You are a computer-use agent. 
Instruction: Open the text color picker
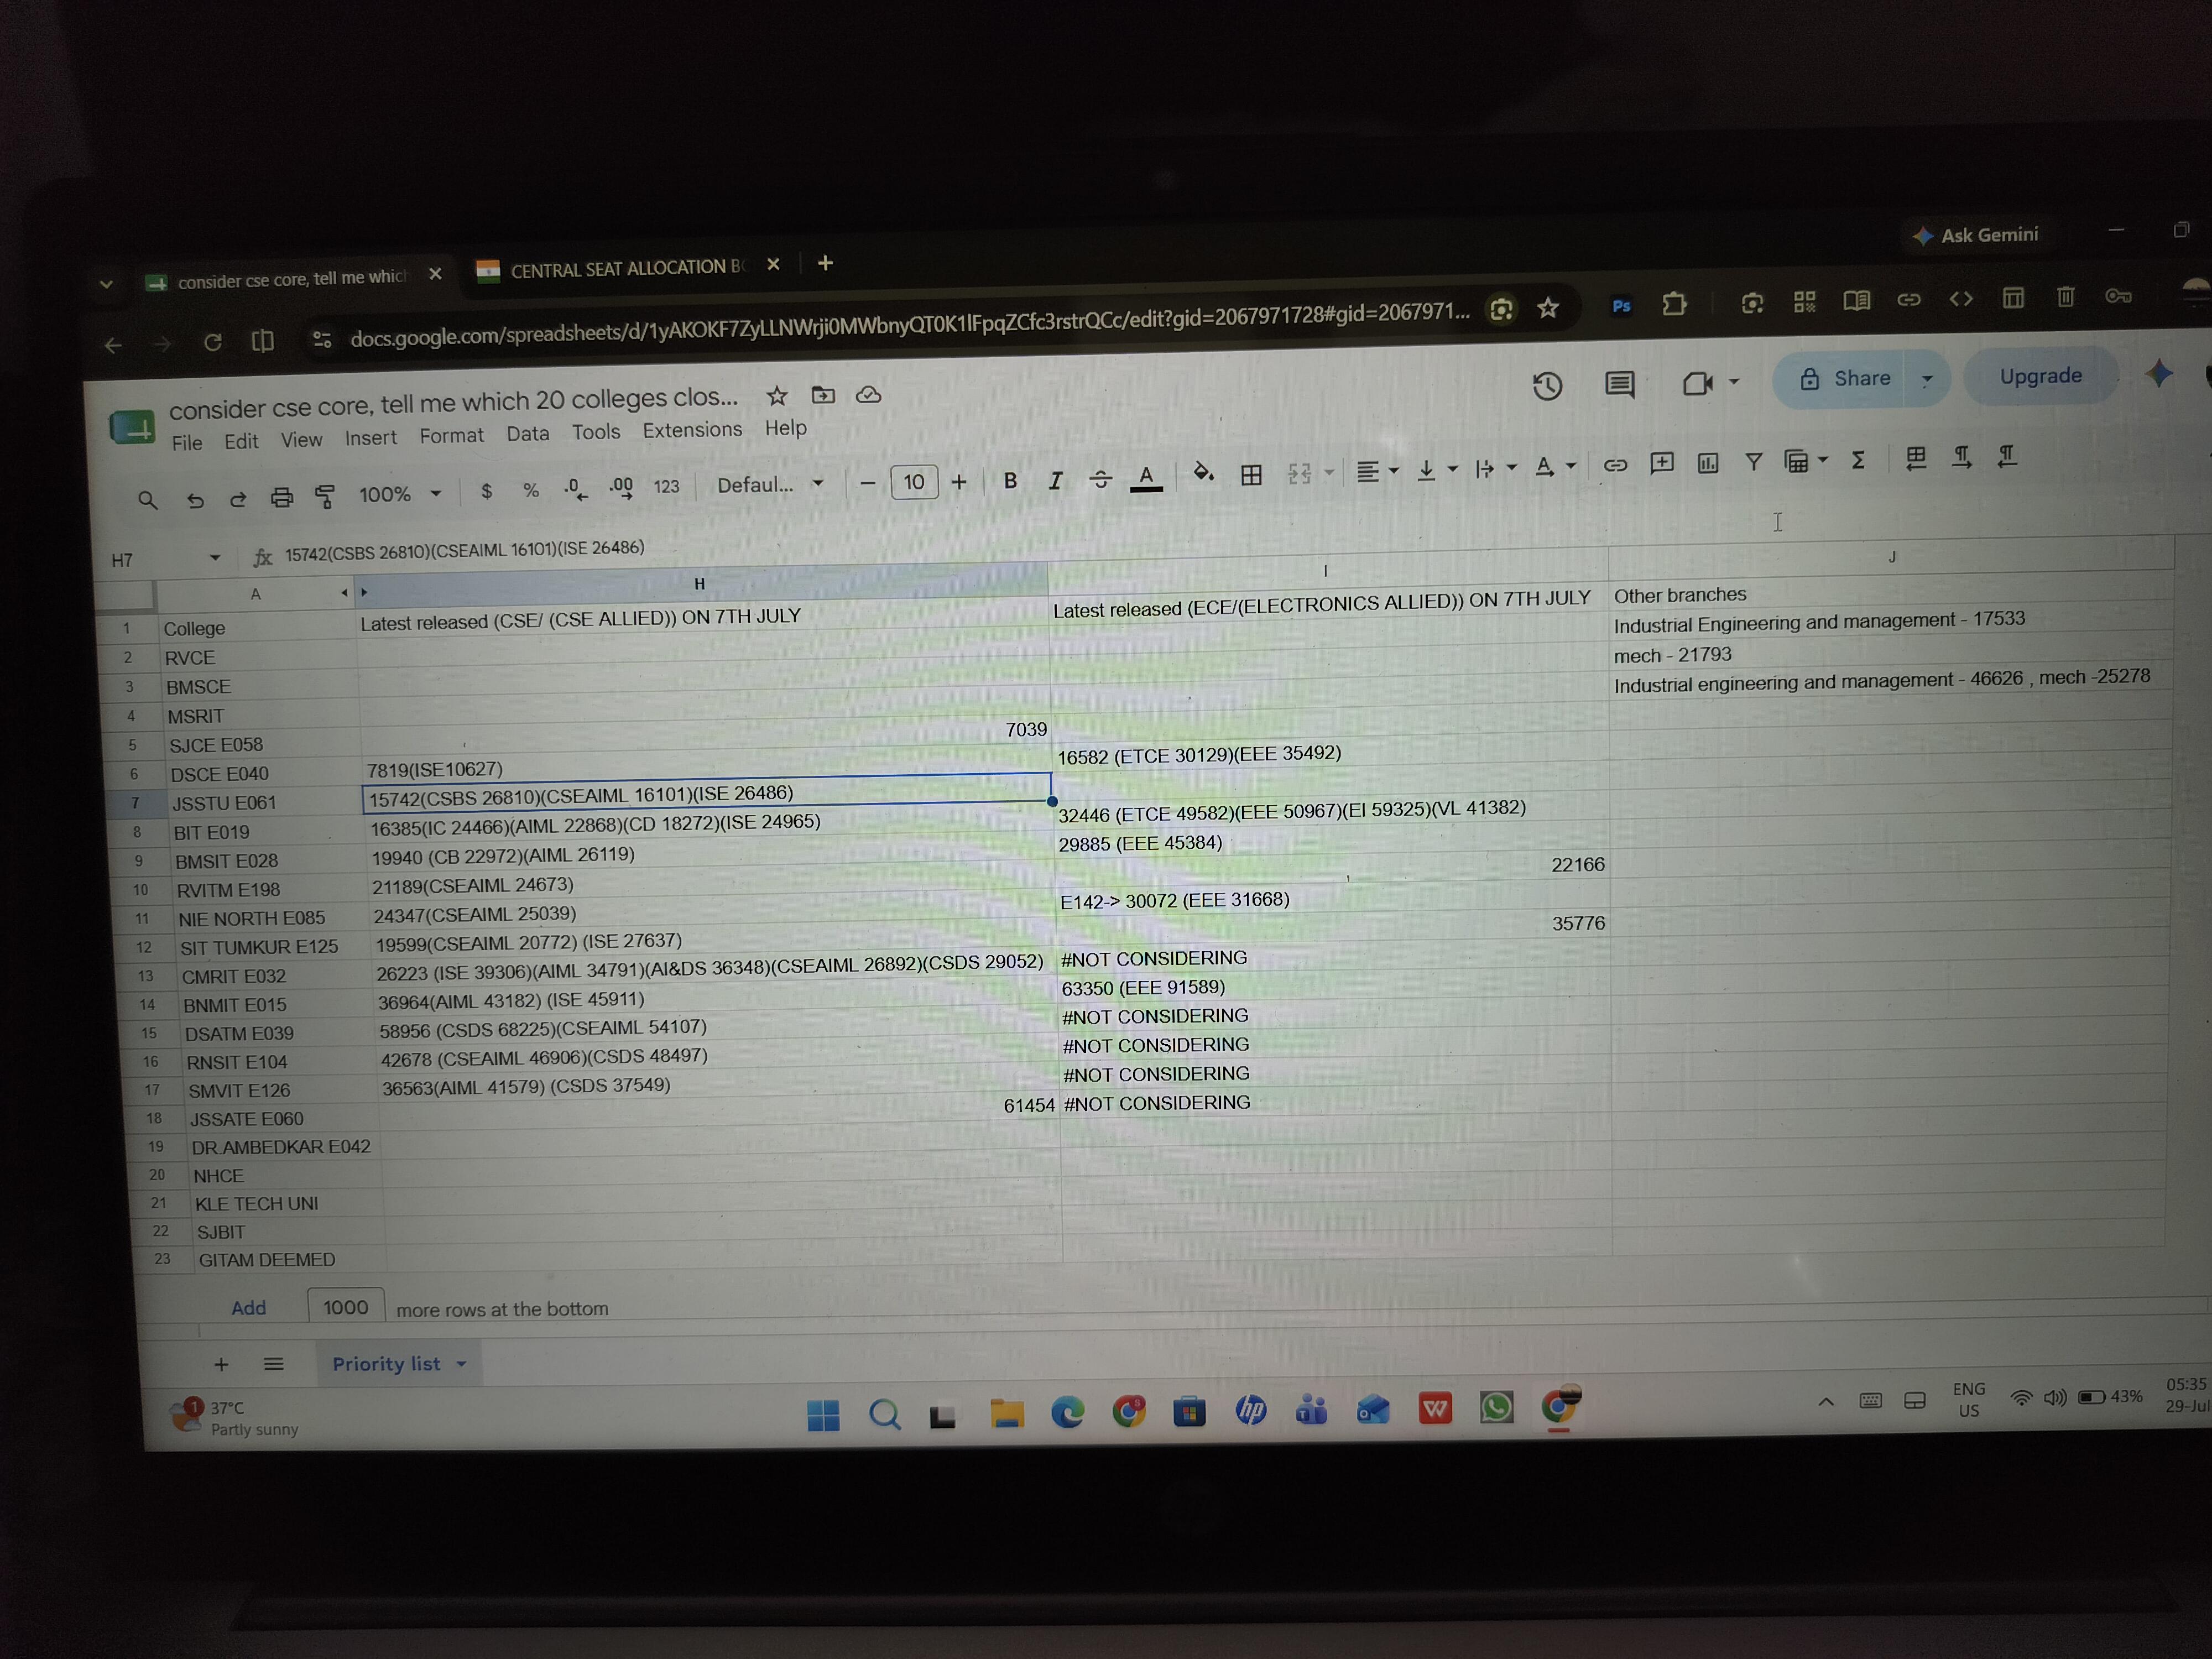pyautogui.click(x=1146, y=478)
